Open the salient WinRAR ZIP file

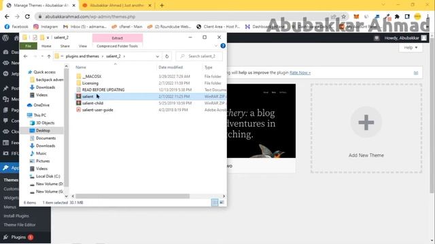tap(88, 96)
